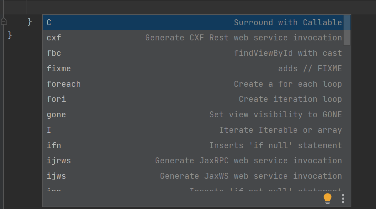Collapse the code block via gutter fold marker
This screenshot has height=209, width=376.
(x=4, y=22)
